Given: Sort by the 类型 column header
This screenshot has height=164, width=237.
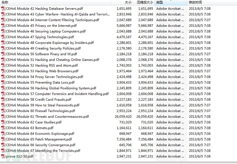Looking at the screenshot, I should 171,2.
